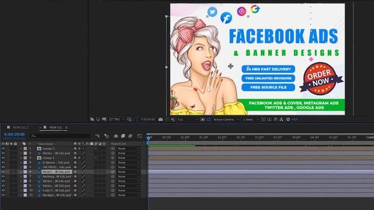Toggle Draft 3D in timeline panel
This screenshot has width=374, height=210.
pyautogui.click(x=106, y=136)
